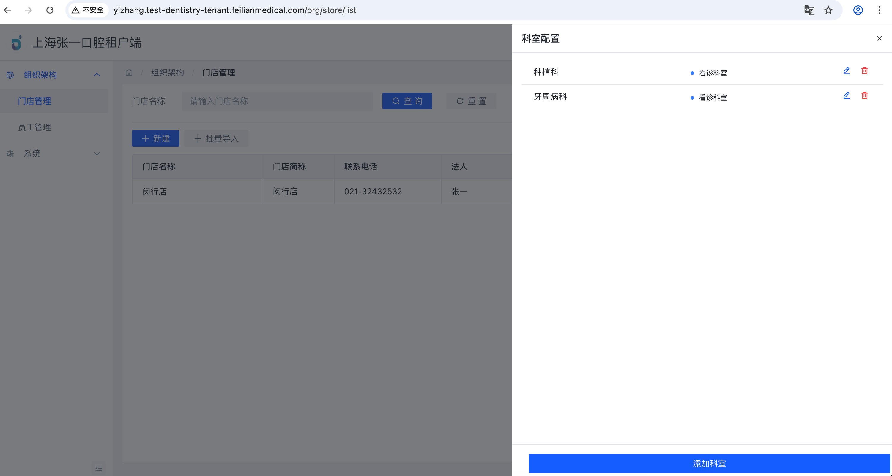892x476 pixels.
Task: Edit the 种植科 department entry
Action: click(x=846, y=71)
